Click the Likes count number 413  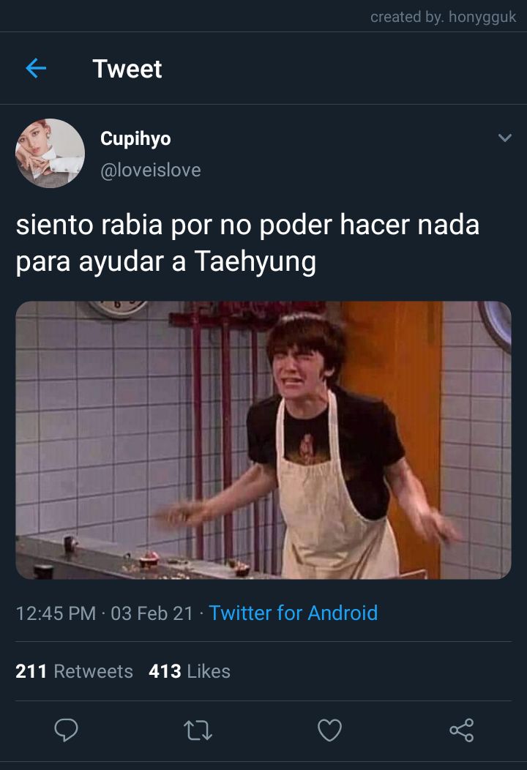pos(165,671)
